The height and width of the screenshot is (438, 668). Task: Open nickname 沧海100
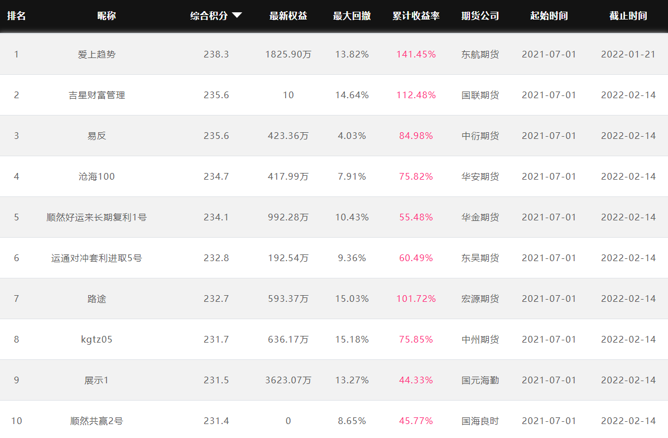(x=97, y=176)
